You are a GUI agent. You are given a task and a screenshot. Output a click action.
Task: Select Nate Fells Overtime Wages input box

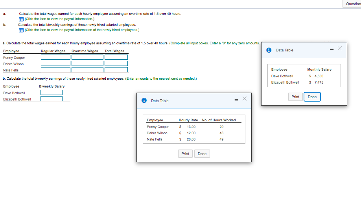coord(87,69)
